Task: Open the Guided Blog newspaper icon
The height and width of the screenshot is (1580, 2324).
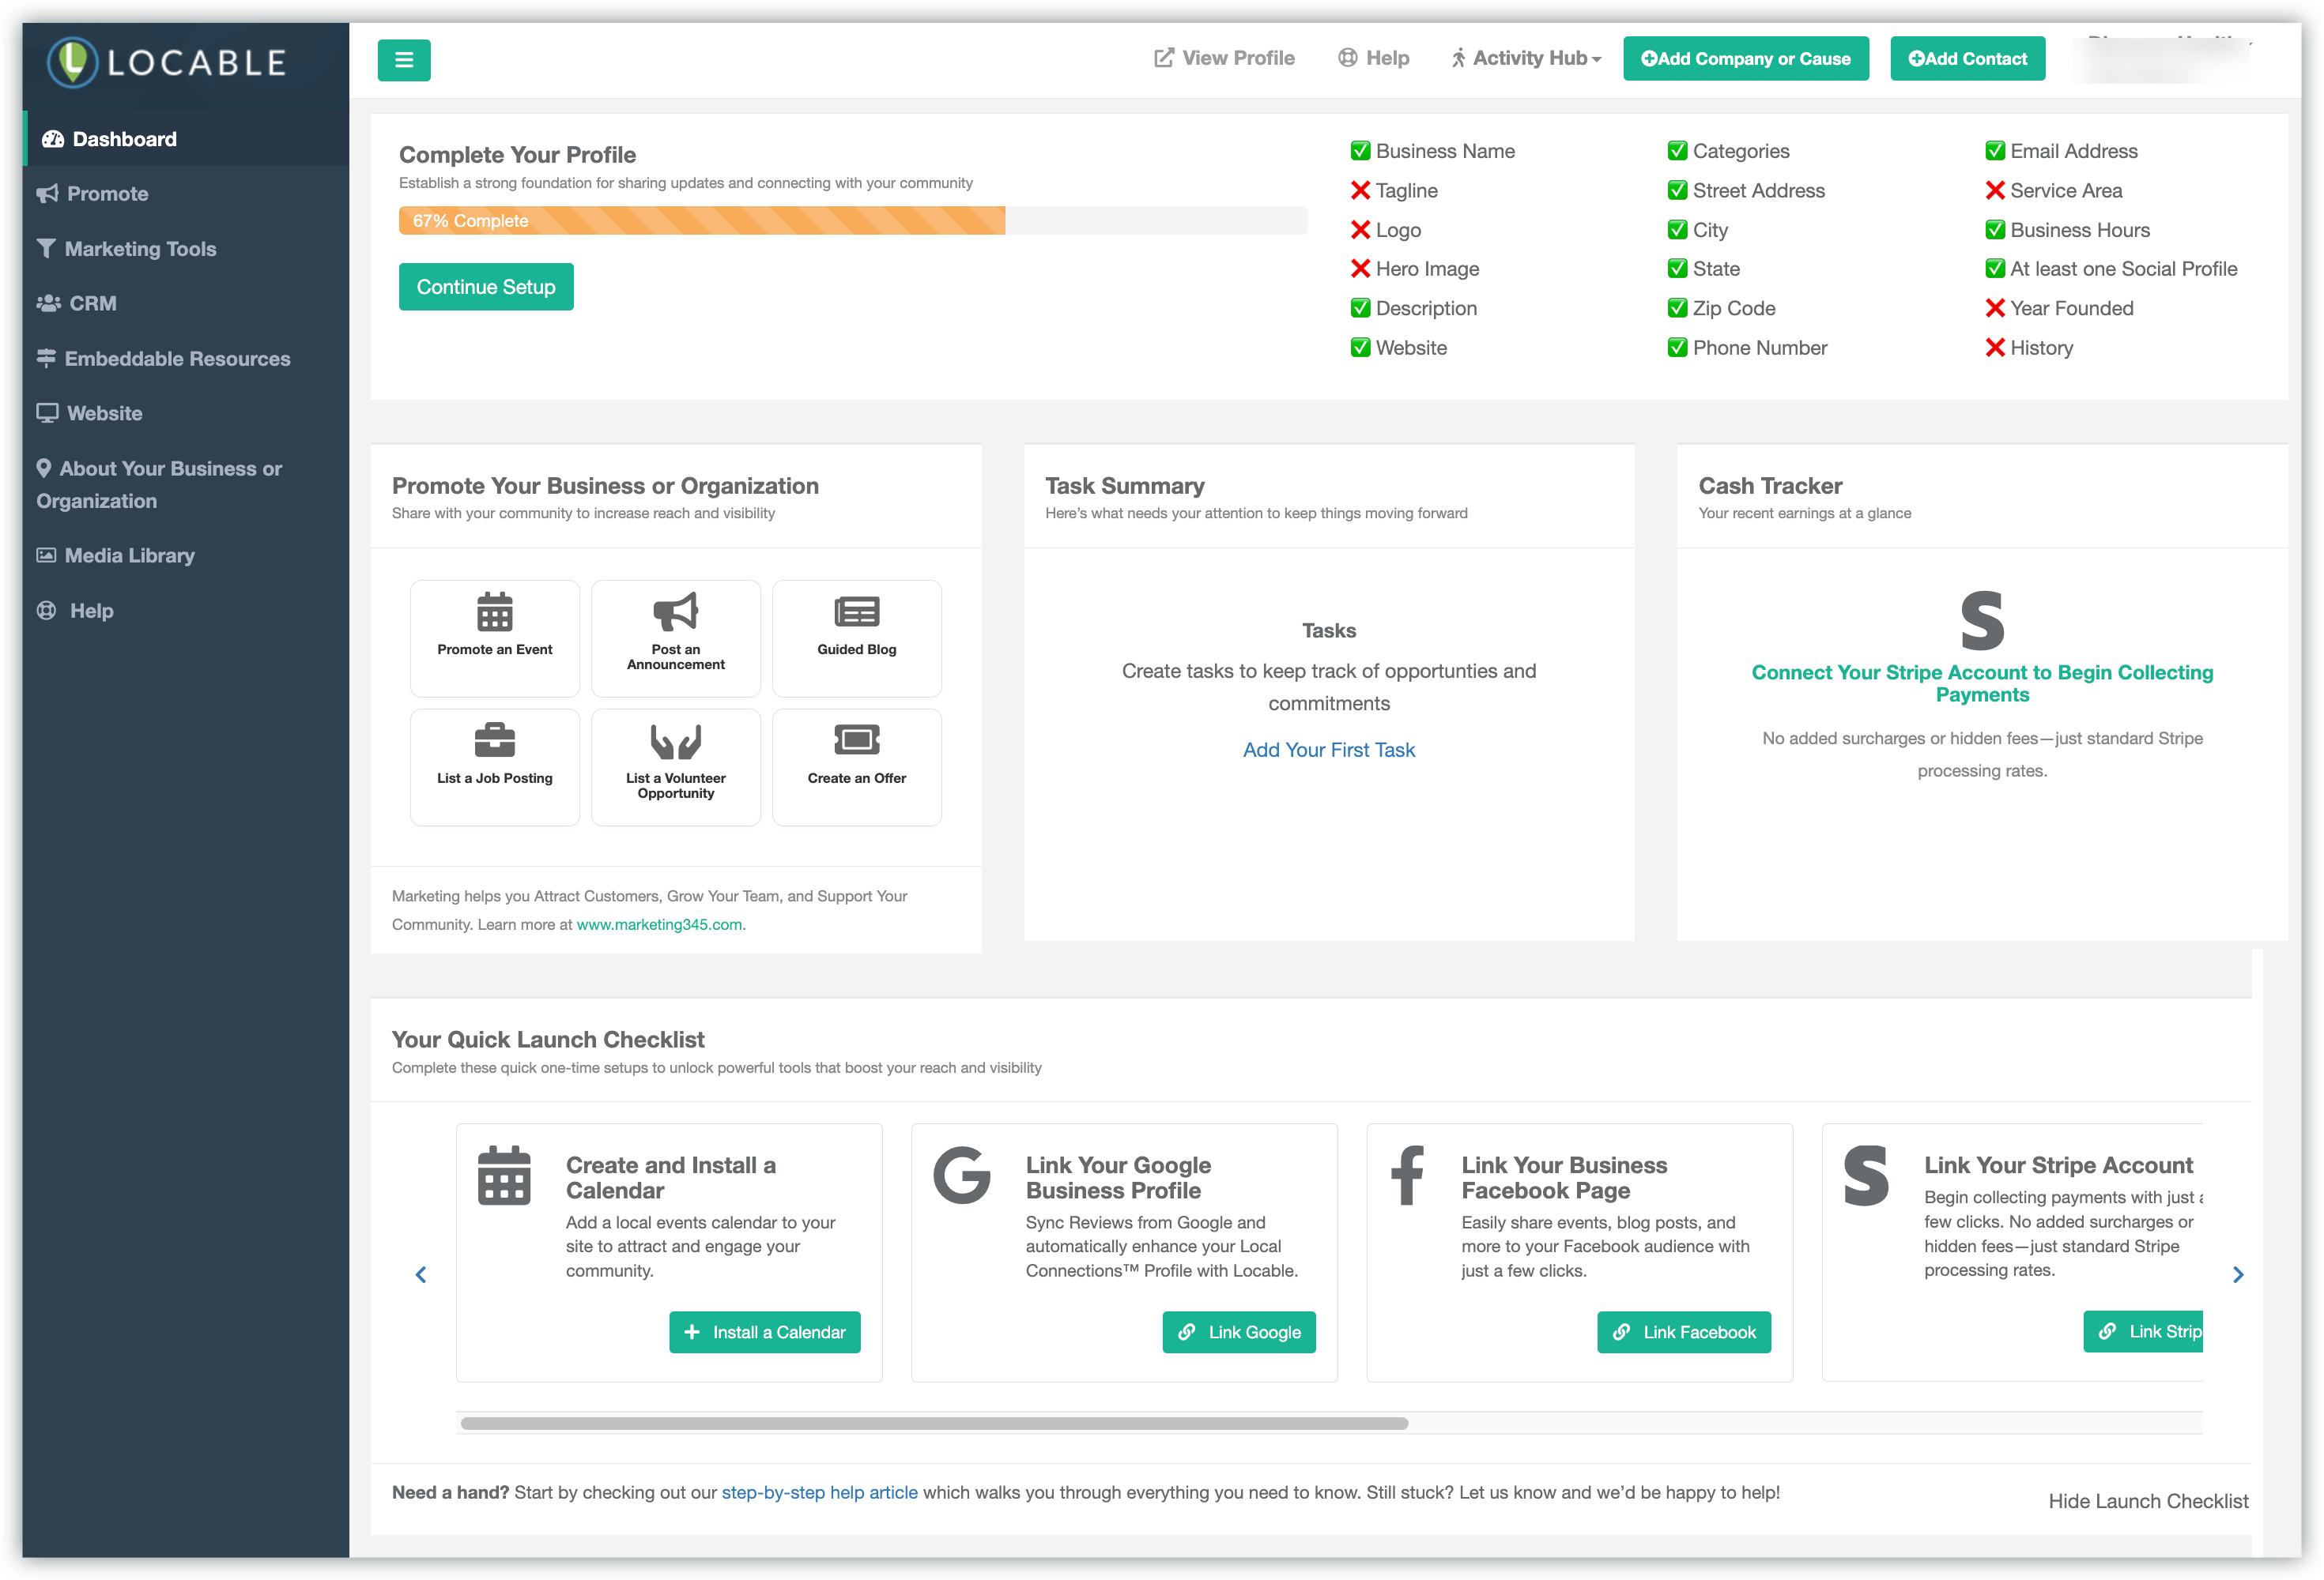Action: coord(856,611)
